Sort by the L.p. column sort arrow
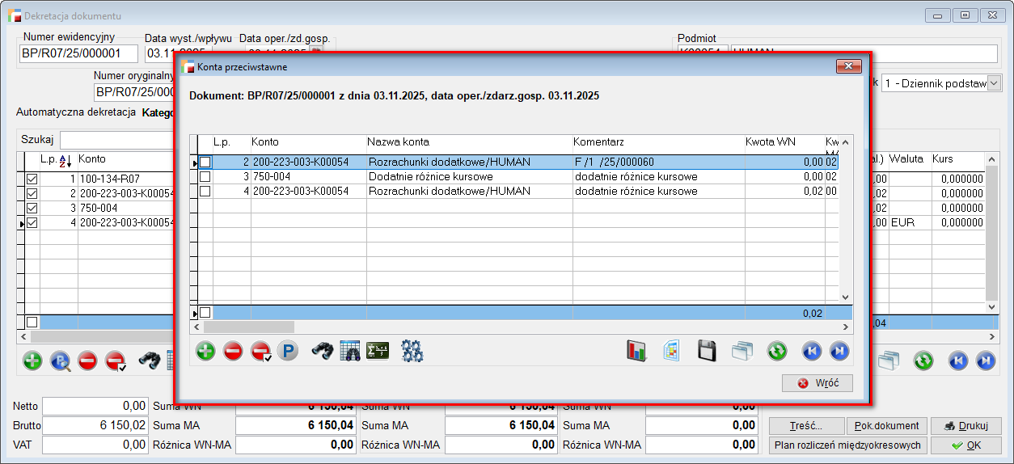1014x464 pixels. click(x=68, y=161)
